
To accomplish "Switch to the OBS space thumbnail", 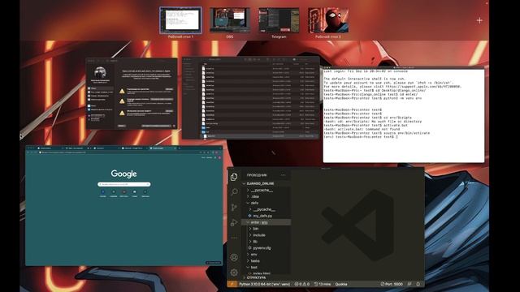I will (x=229, y=20).
